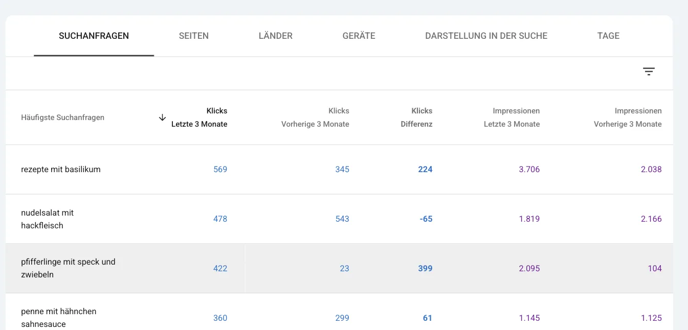The image size is (688, 330).
Task: Click the 1.145 impressions value
Action: [x=529, y=318]
